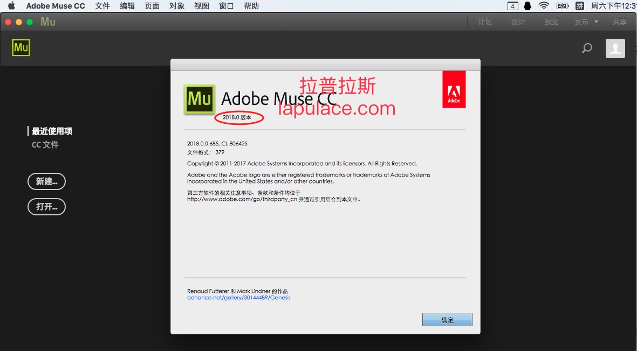Screen dimensions: 637x351
Task: Select CC 文件 in the sidebar
Action: (x=45, y=145)
